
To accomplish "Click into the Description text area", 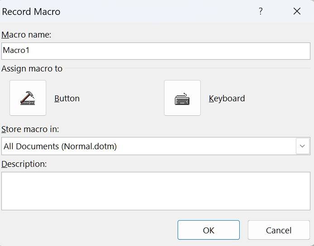I will [x=156, y=191].
